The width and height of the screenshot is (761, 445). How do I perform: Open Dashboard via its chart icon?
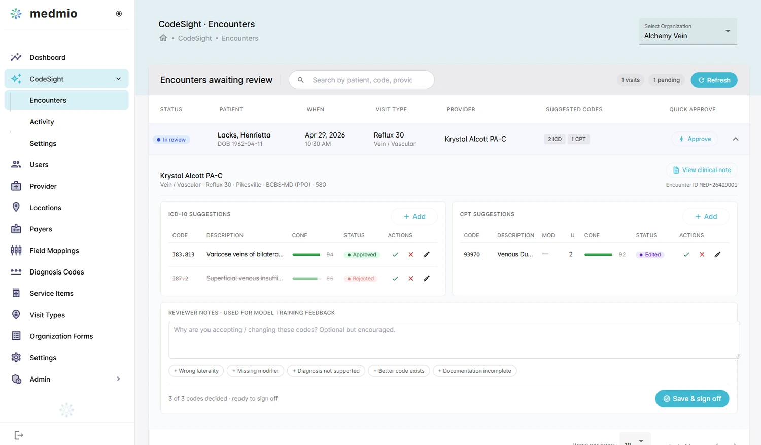point(16,57)
